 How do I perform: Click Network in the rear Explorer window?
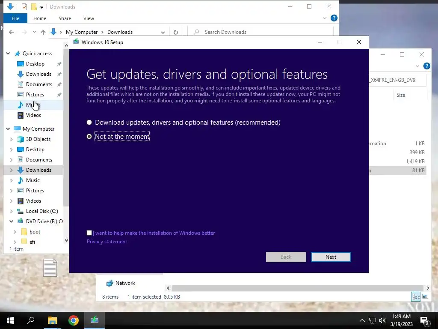coord(125,283)
